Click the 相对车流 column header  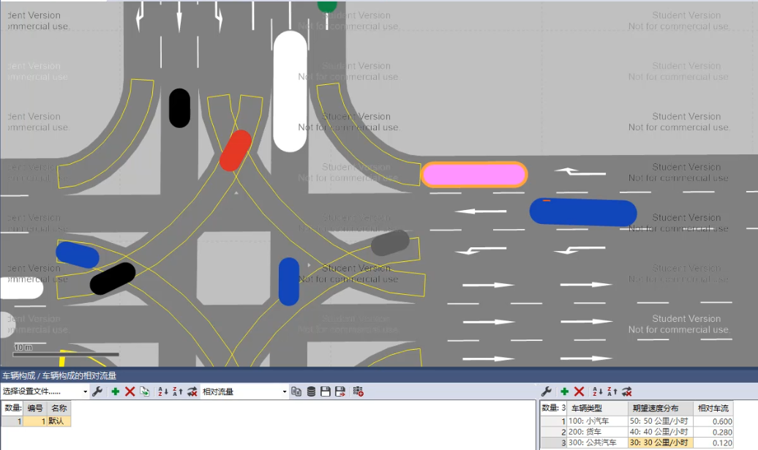713,408
